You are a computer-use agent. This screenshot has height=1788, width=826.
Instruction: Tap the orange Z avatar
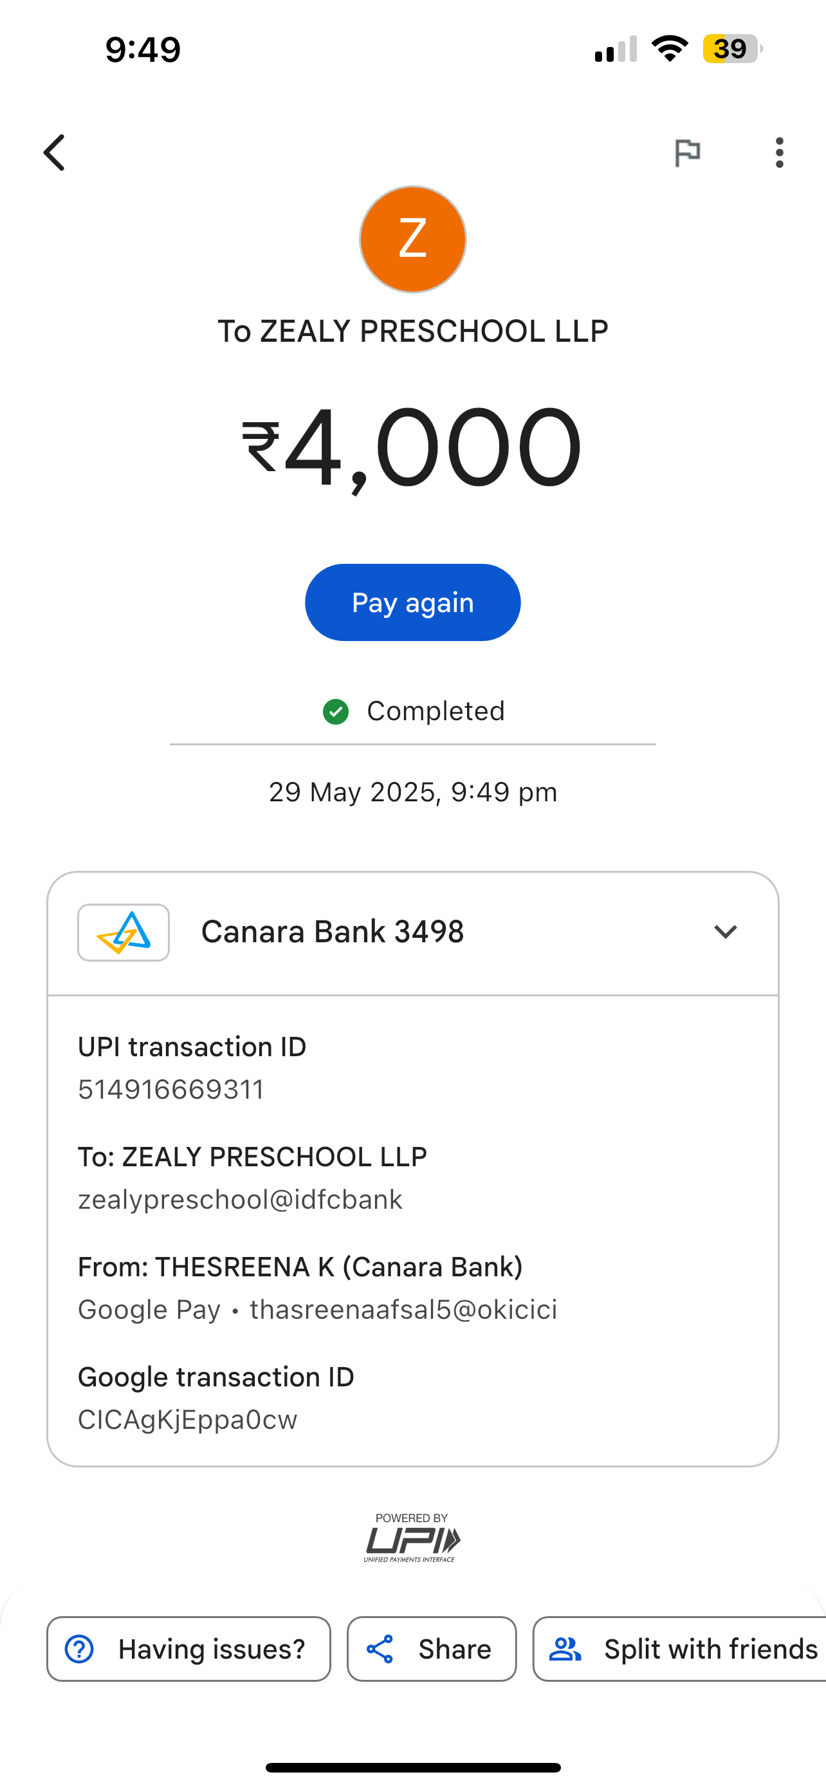pos(412,239)
